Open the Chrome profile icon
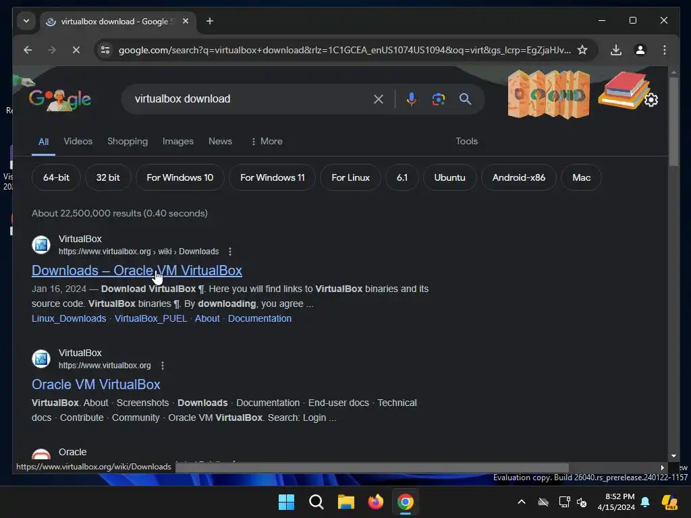Screen dimensions: 691x518 pyautogui.click(x=640, y=50)
